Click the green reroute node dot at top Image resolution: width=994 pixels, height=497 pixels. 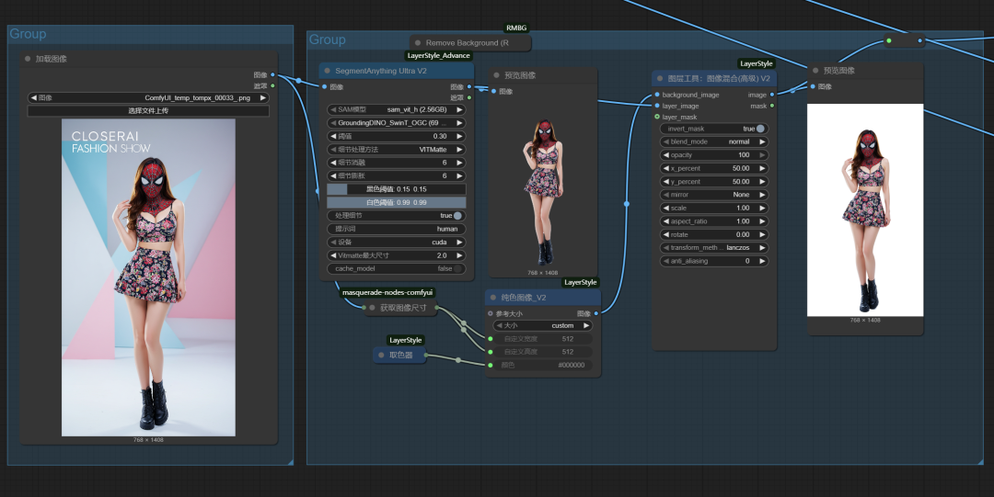[889, 40]
